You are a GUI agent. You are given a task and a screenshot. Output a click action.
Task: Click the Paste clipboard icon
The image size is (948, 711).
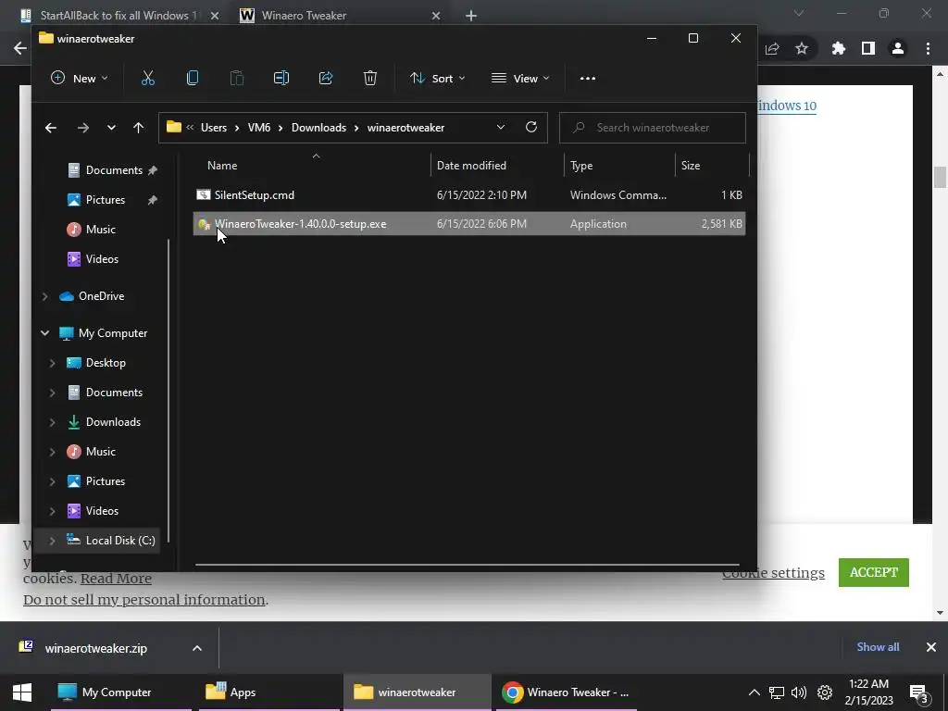click(237, 78)
